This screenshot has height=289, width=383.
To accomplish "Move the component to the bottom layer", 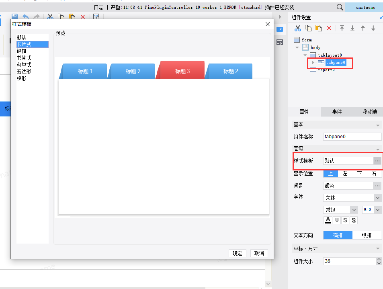I will [x=352, y=28].
